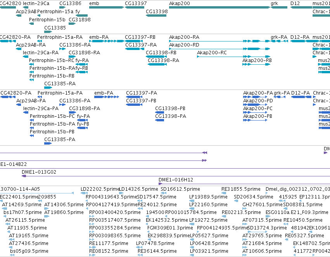Open the CG13398-RB transcript label
This screenshot has height=257, width=330.
[161, 53]
